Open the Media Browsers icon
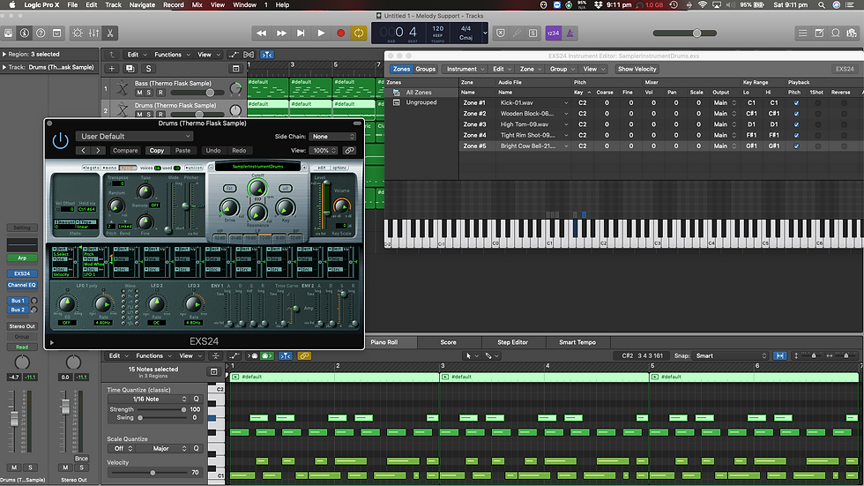Screen dimensions: 864x486 853,33
